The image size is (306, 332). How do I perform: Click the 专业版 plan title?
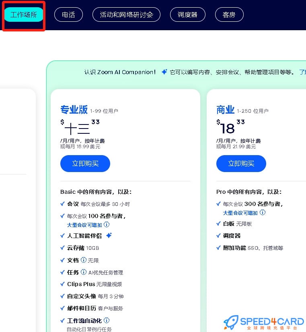(x=74, y=110)
